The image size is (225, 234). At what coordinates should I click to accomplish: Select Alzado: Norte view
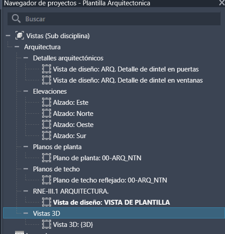73,114
